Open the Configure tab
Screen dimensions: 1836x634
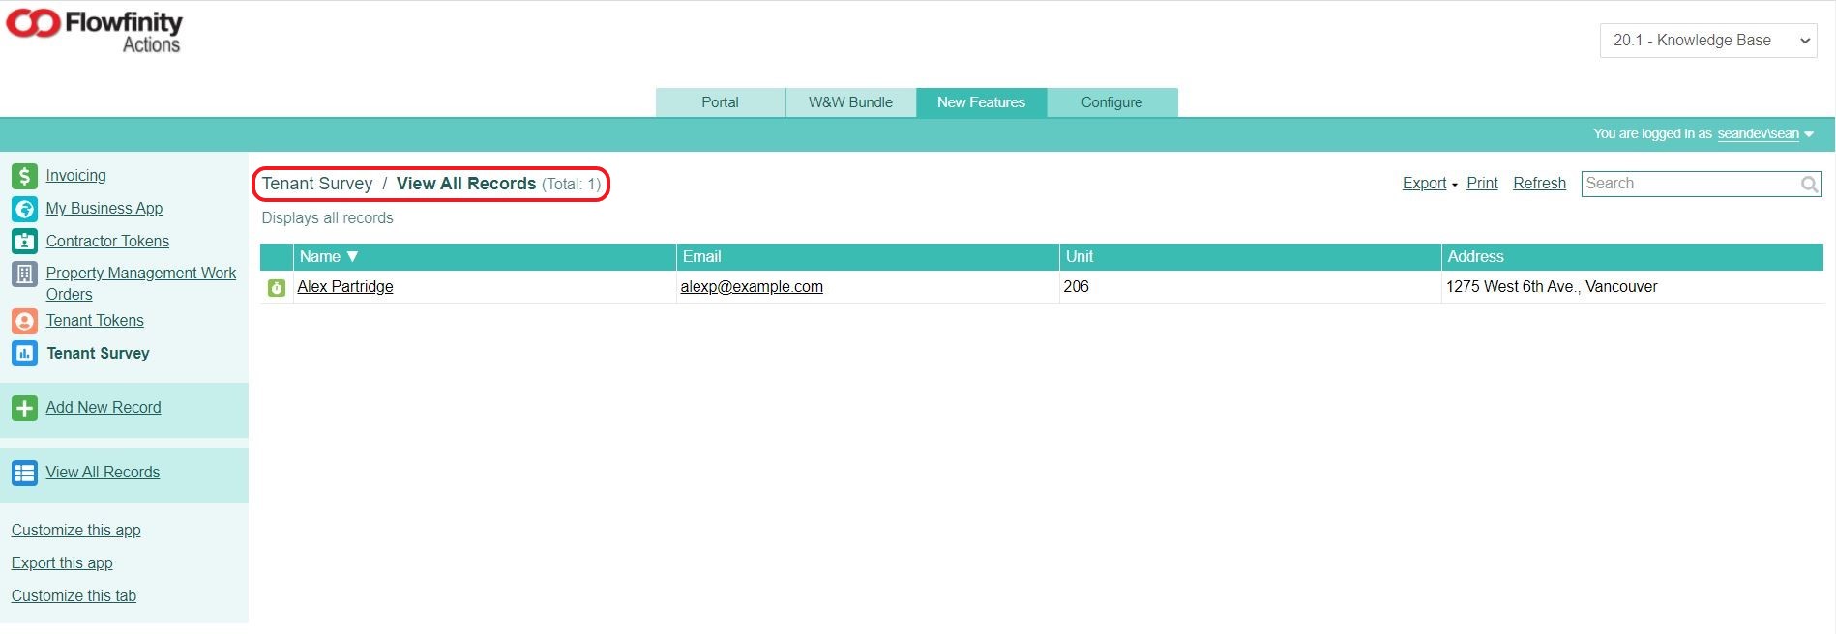click(1111, 102)
